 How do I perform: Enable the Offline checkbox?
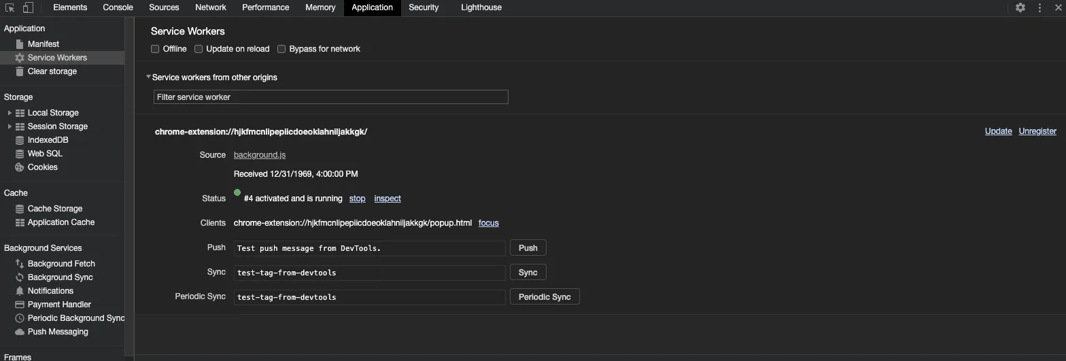[x=155, y=49]
